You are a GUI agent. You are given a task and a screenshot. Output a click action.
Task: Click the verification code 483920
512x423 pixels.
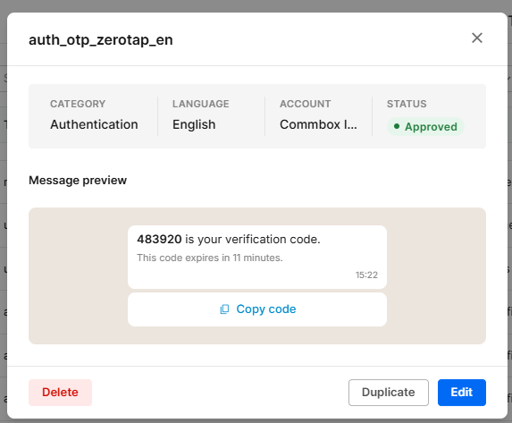coord(159,240)
